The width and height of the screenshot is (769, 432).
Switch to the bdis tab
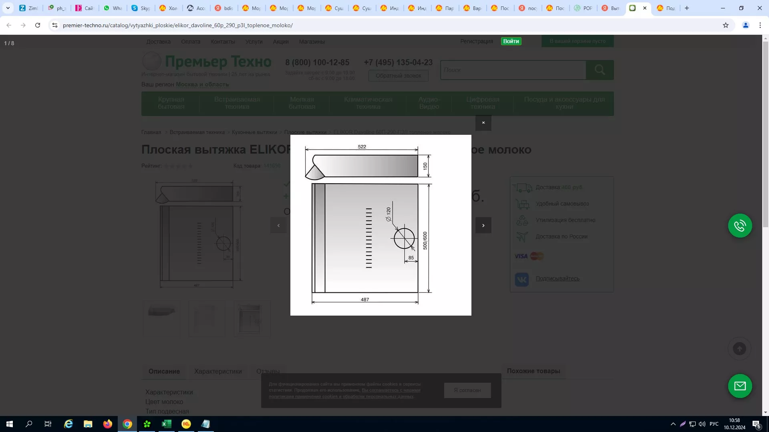(x=224, y=8)
